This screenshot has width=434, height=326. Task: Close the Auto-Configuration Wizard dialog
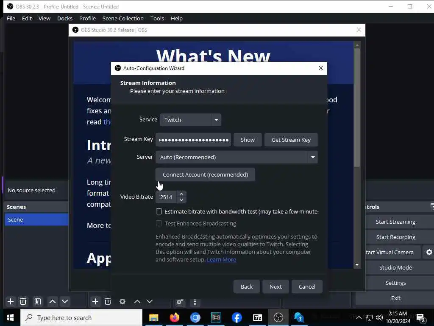(x=320, y=68)
